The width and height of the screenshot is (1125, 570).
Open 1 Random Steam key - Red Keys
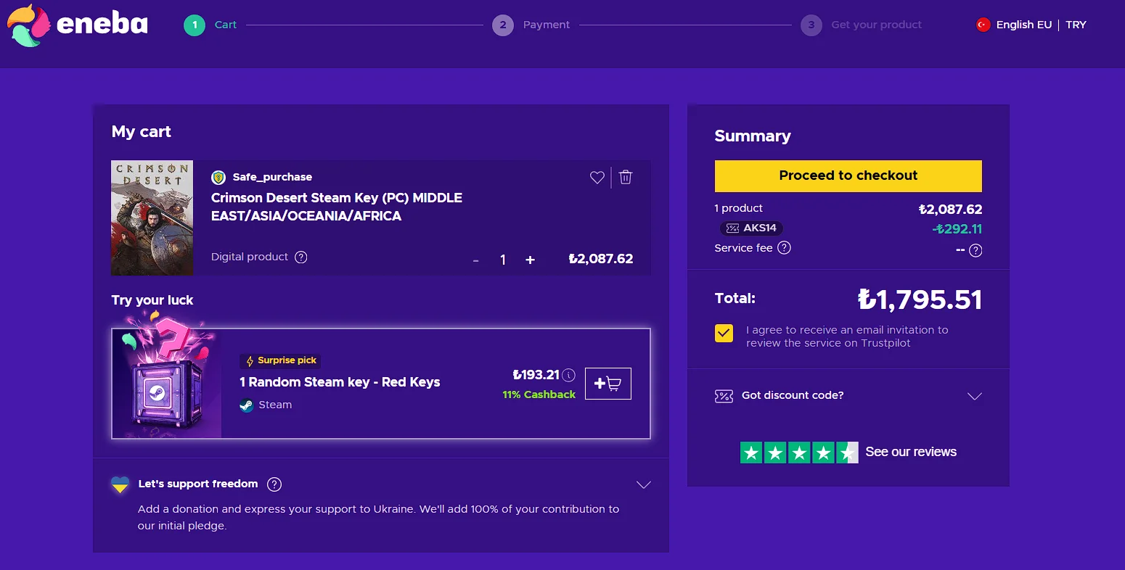pos(340,382)
